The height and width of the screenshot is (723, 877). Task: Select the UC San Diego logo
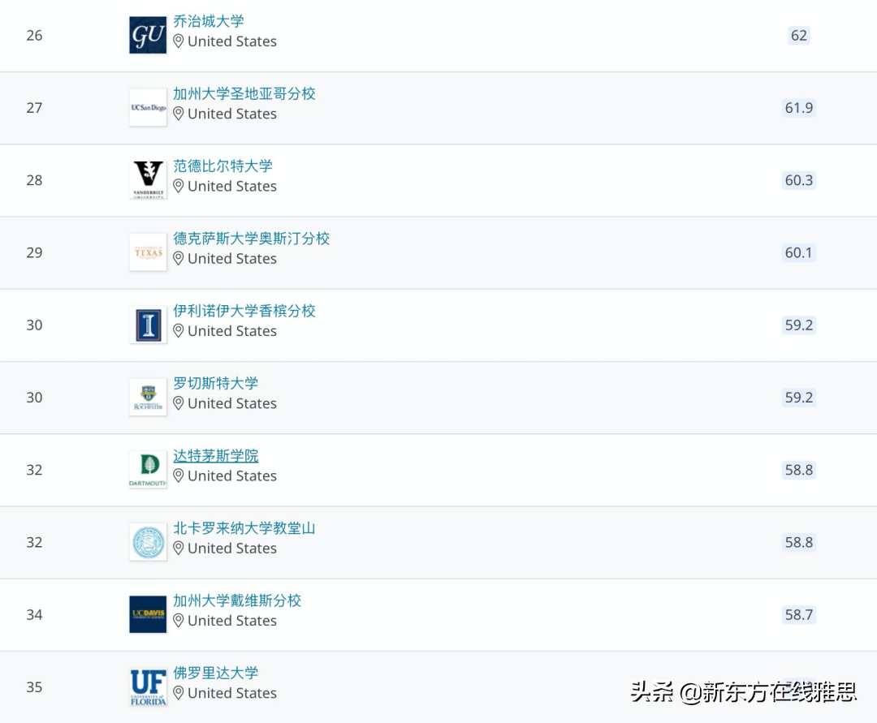click(147, 107)
